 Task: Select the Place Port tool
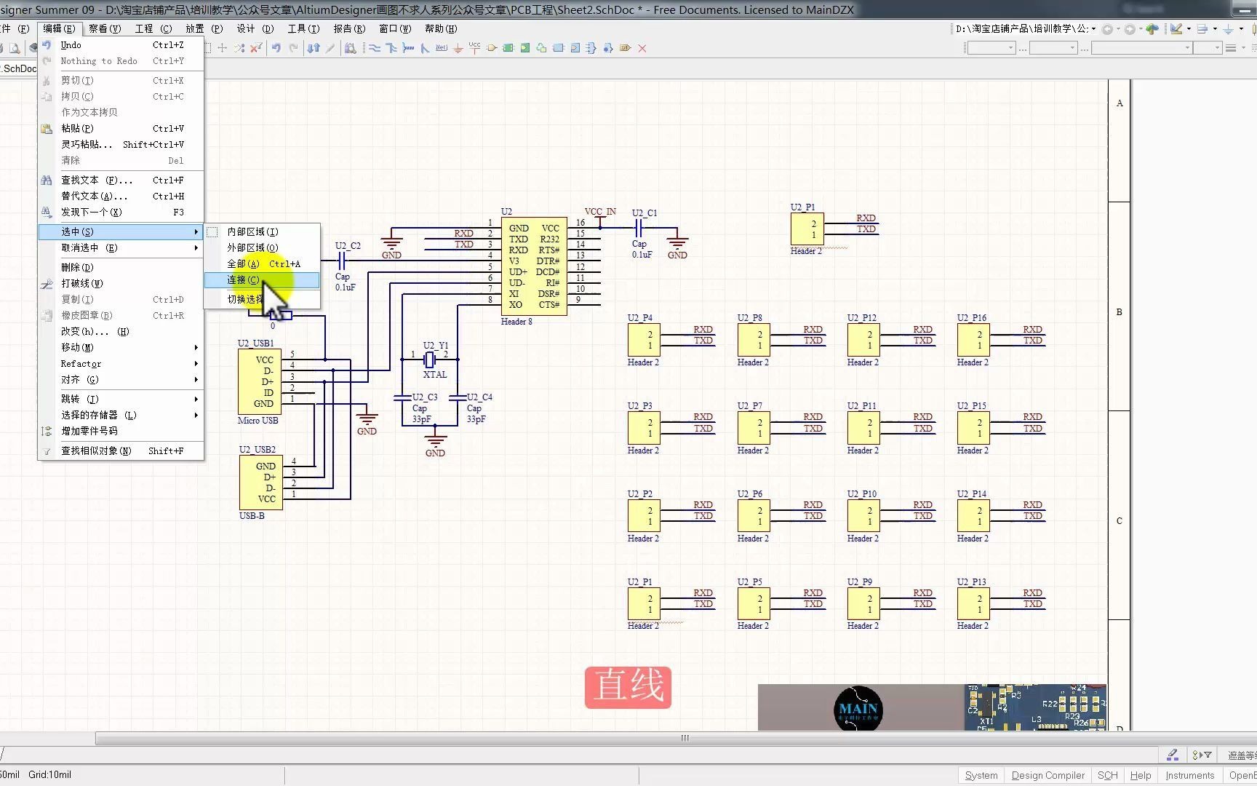pyautogui.click(x=625, y=48)
